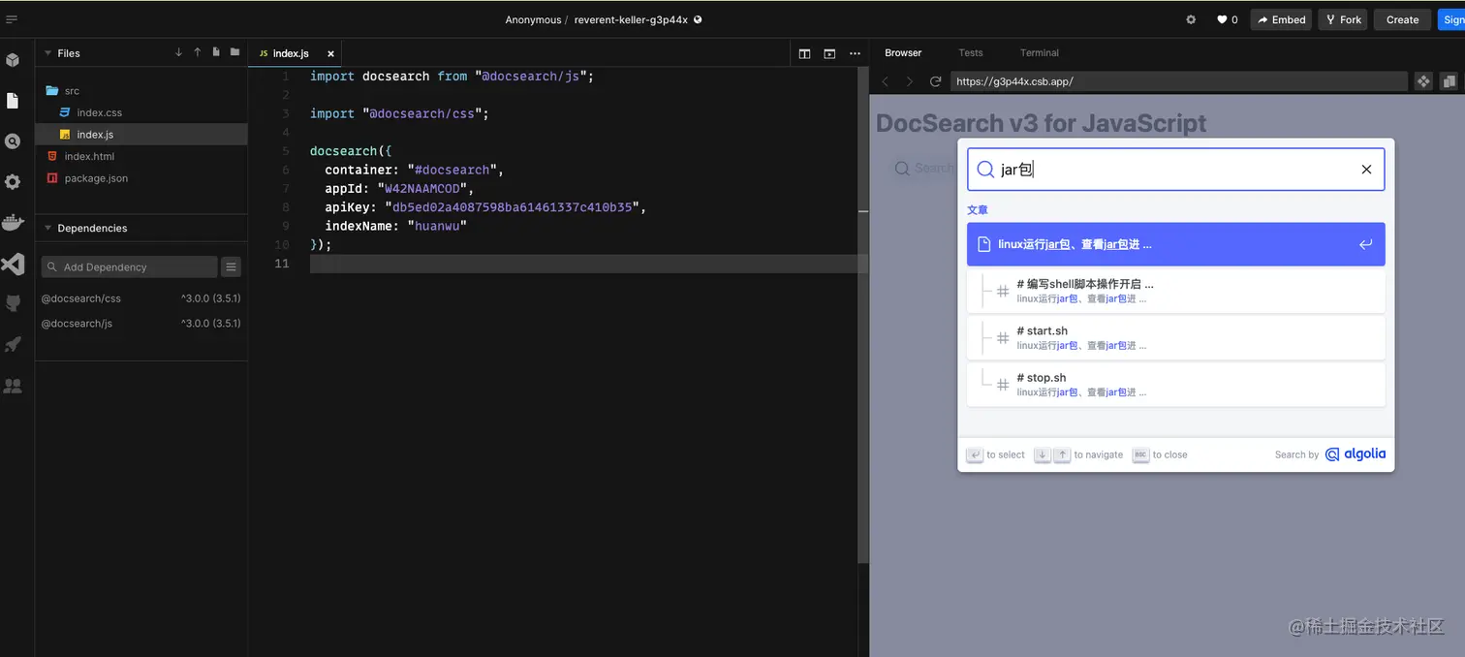
Task: Open the hamburger menu in the top-left corner
Action: point(12,18)
